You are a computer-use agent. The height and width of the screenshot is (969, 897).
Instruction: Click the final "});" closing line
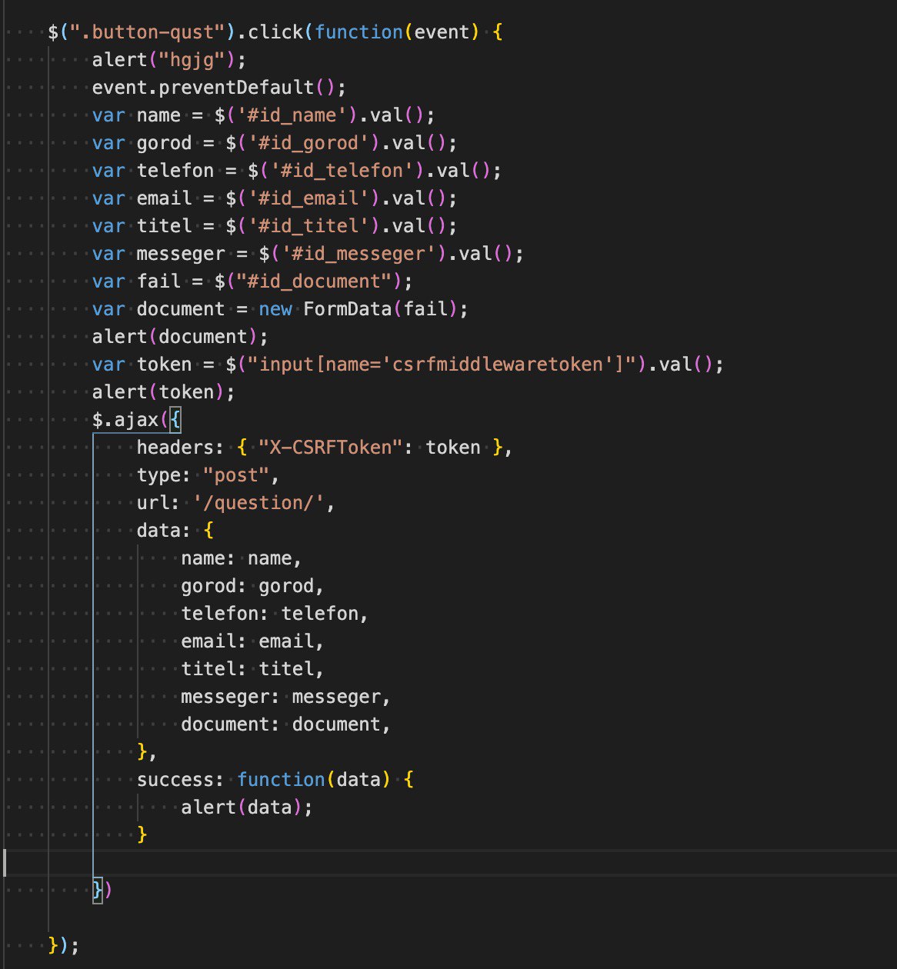65,946
